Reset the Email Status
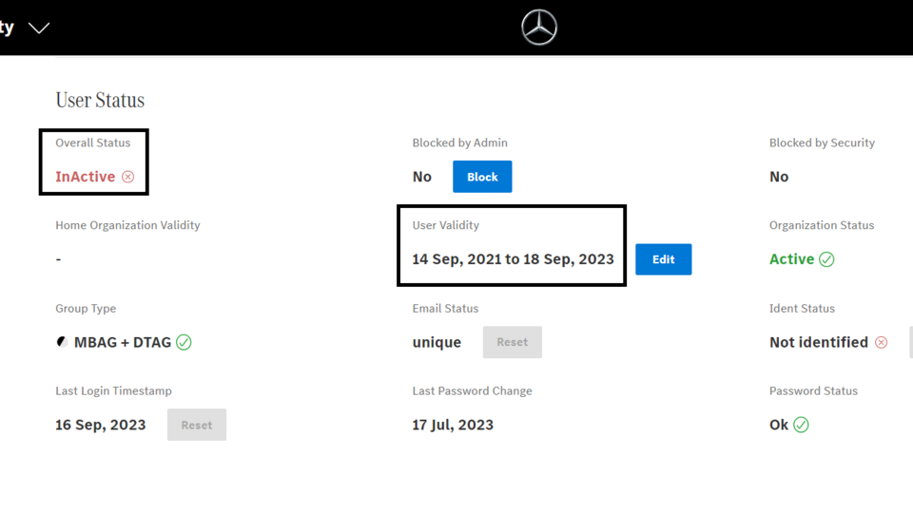 coord(512,342)
